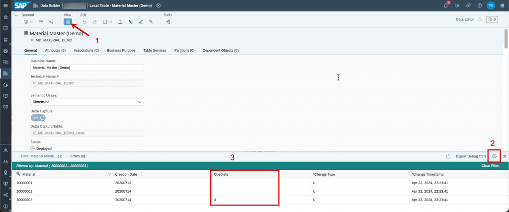Click the undo arrow in Edit toolbar
Image resolution: width=509 pixels, height=212 pixels.
(85, 22)
